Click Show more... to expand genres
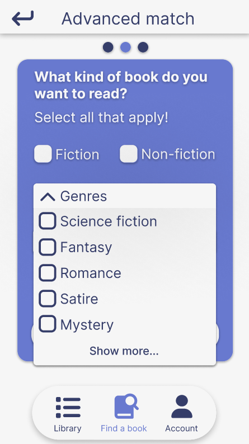The height and width of the screenshot is (444, 249). tap(124, 351)
